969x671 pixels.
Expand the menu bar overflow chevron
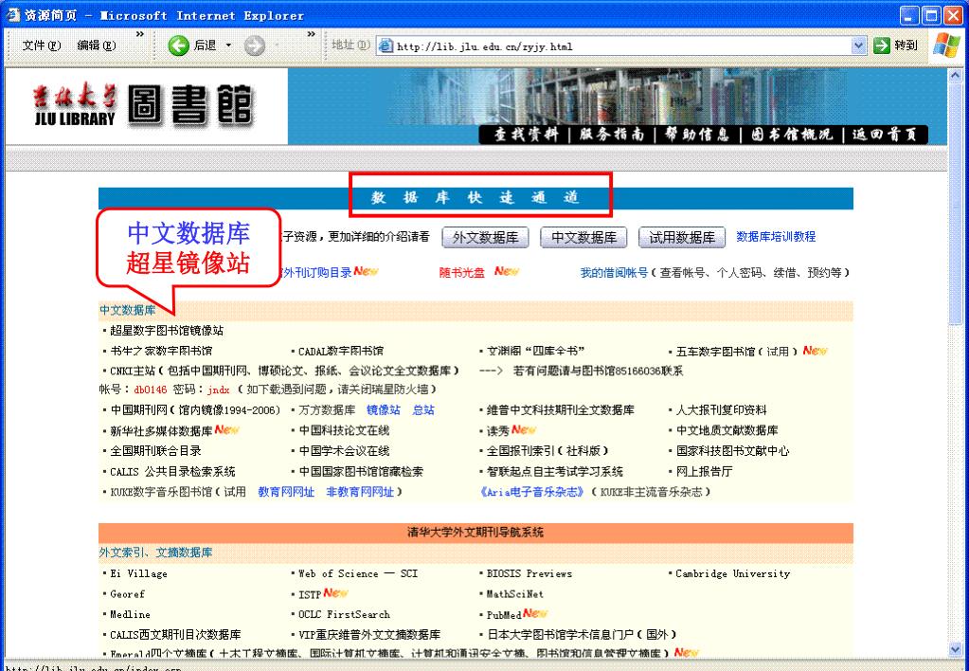point(139,34)
